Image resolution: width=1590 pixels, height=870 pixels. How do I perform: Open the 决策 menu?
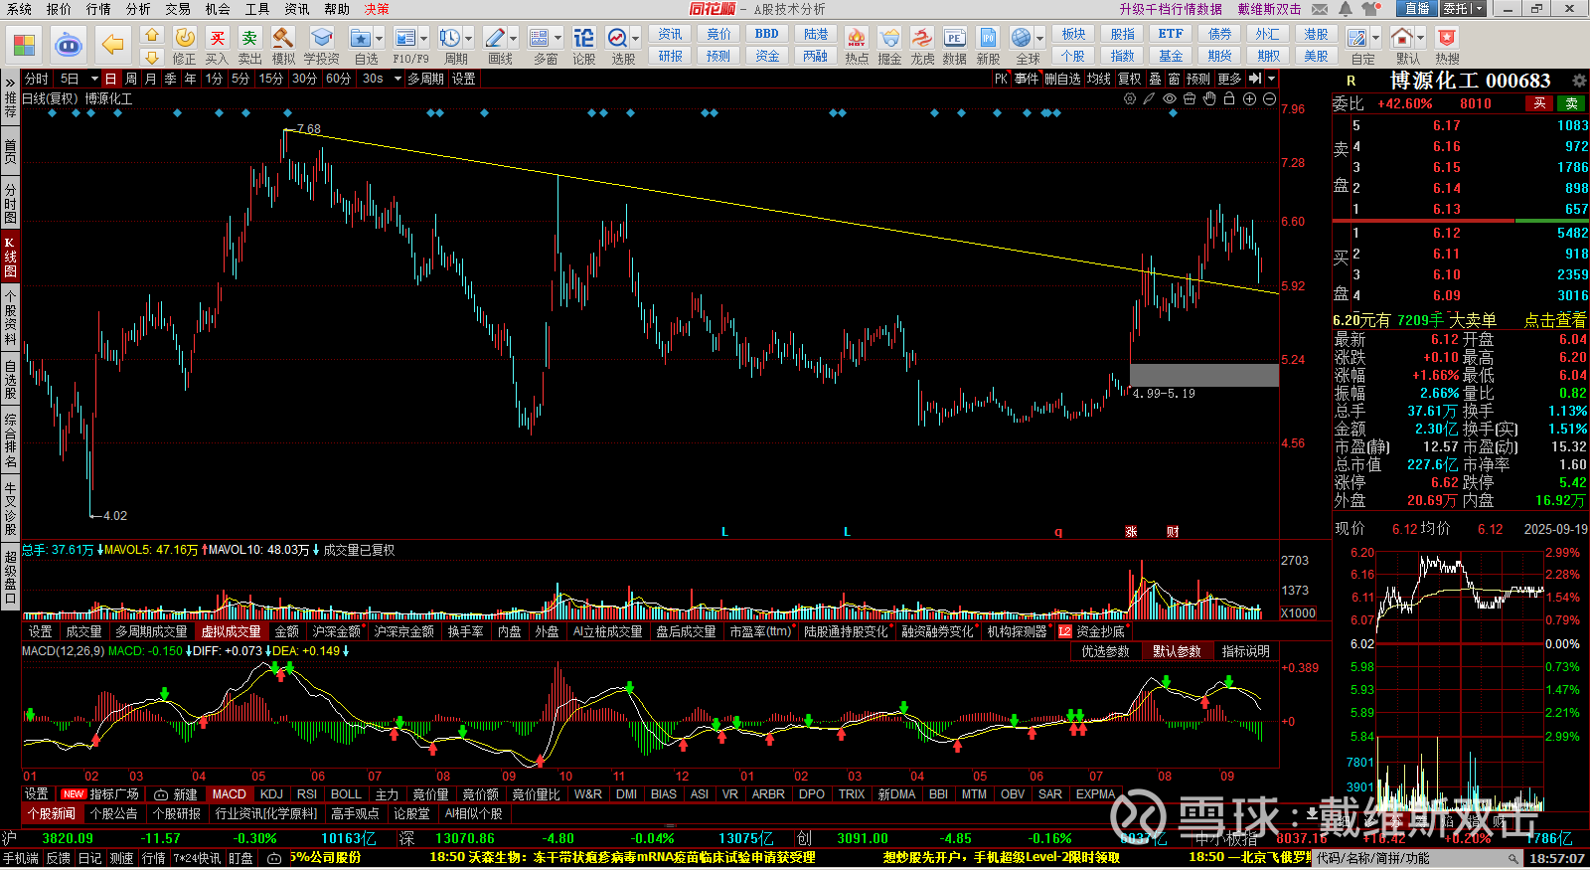coord(377,9)
